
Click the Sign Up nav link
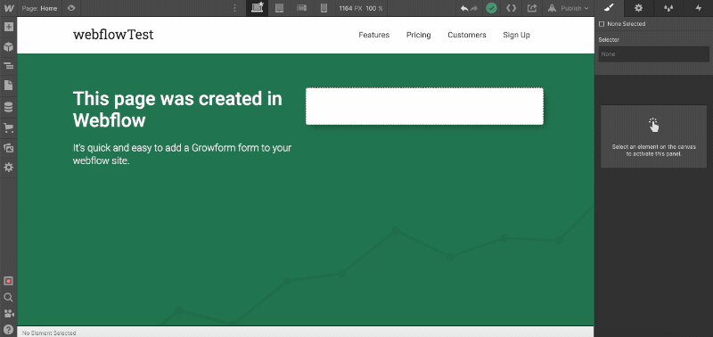(516, 35)
